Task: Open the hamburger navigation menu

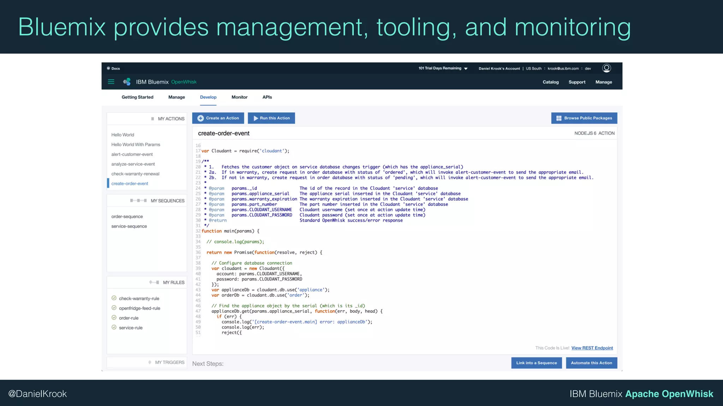Action: 111,82
